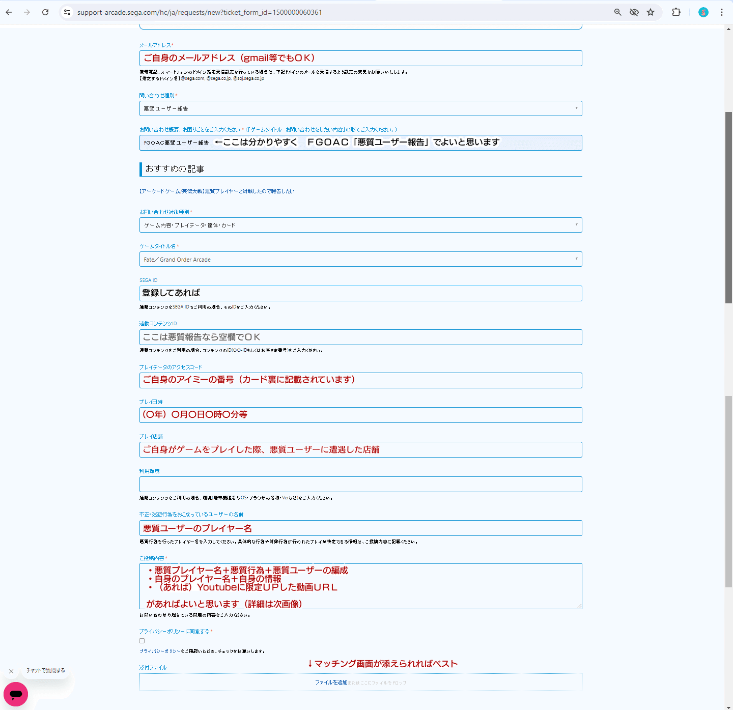The image size is (733, 710).
Task: Click the プレイ日時 input field
Action: 360,415
